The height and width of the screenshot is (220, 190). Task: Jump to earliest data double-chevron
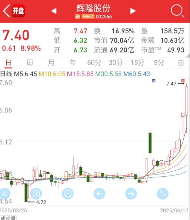click(x=5, y=194)
